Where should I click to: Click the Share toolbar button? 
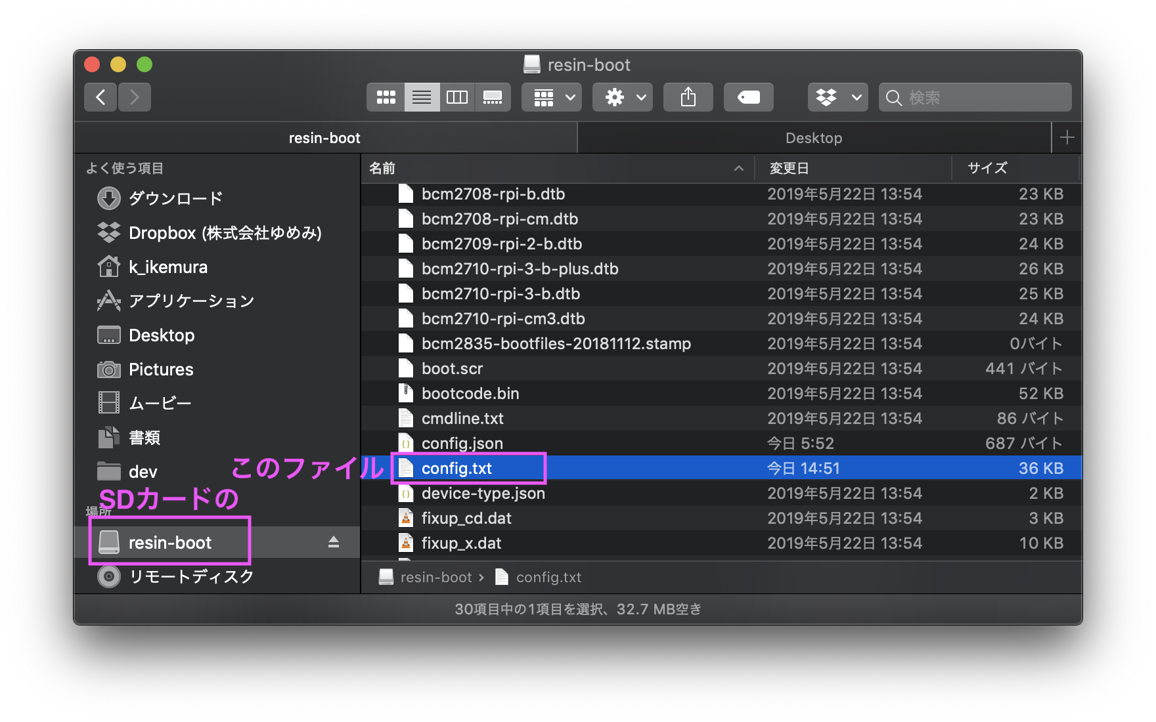pyautogui.click(x=688, y=97)
